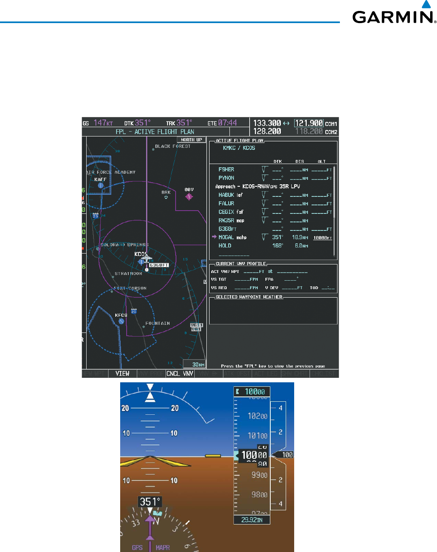The height and width of the screenshot is (552, 437).
Task: Click the NORTH UP map orientation label
Action: pyautogui.click(x=191, y=140)
